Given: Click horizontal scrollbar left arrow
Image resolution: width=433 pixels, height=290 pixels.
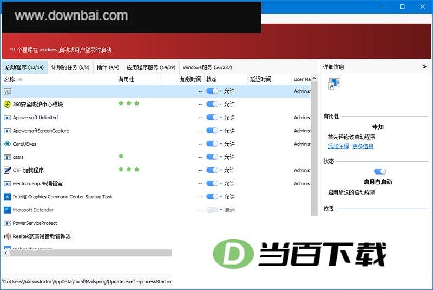Looking at the screenshot, I should coord(6,253).
